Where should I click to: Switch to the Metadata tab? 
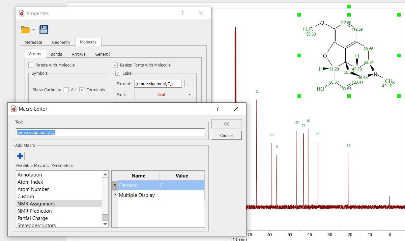(x=33, y=42)
